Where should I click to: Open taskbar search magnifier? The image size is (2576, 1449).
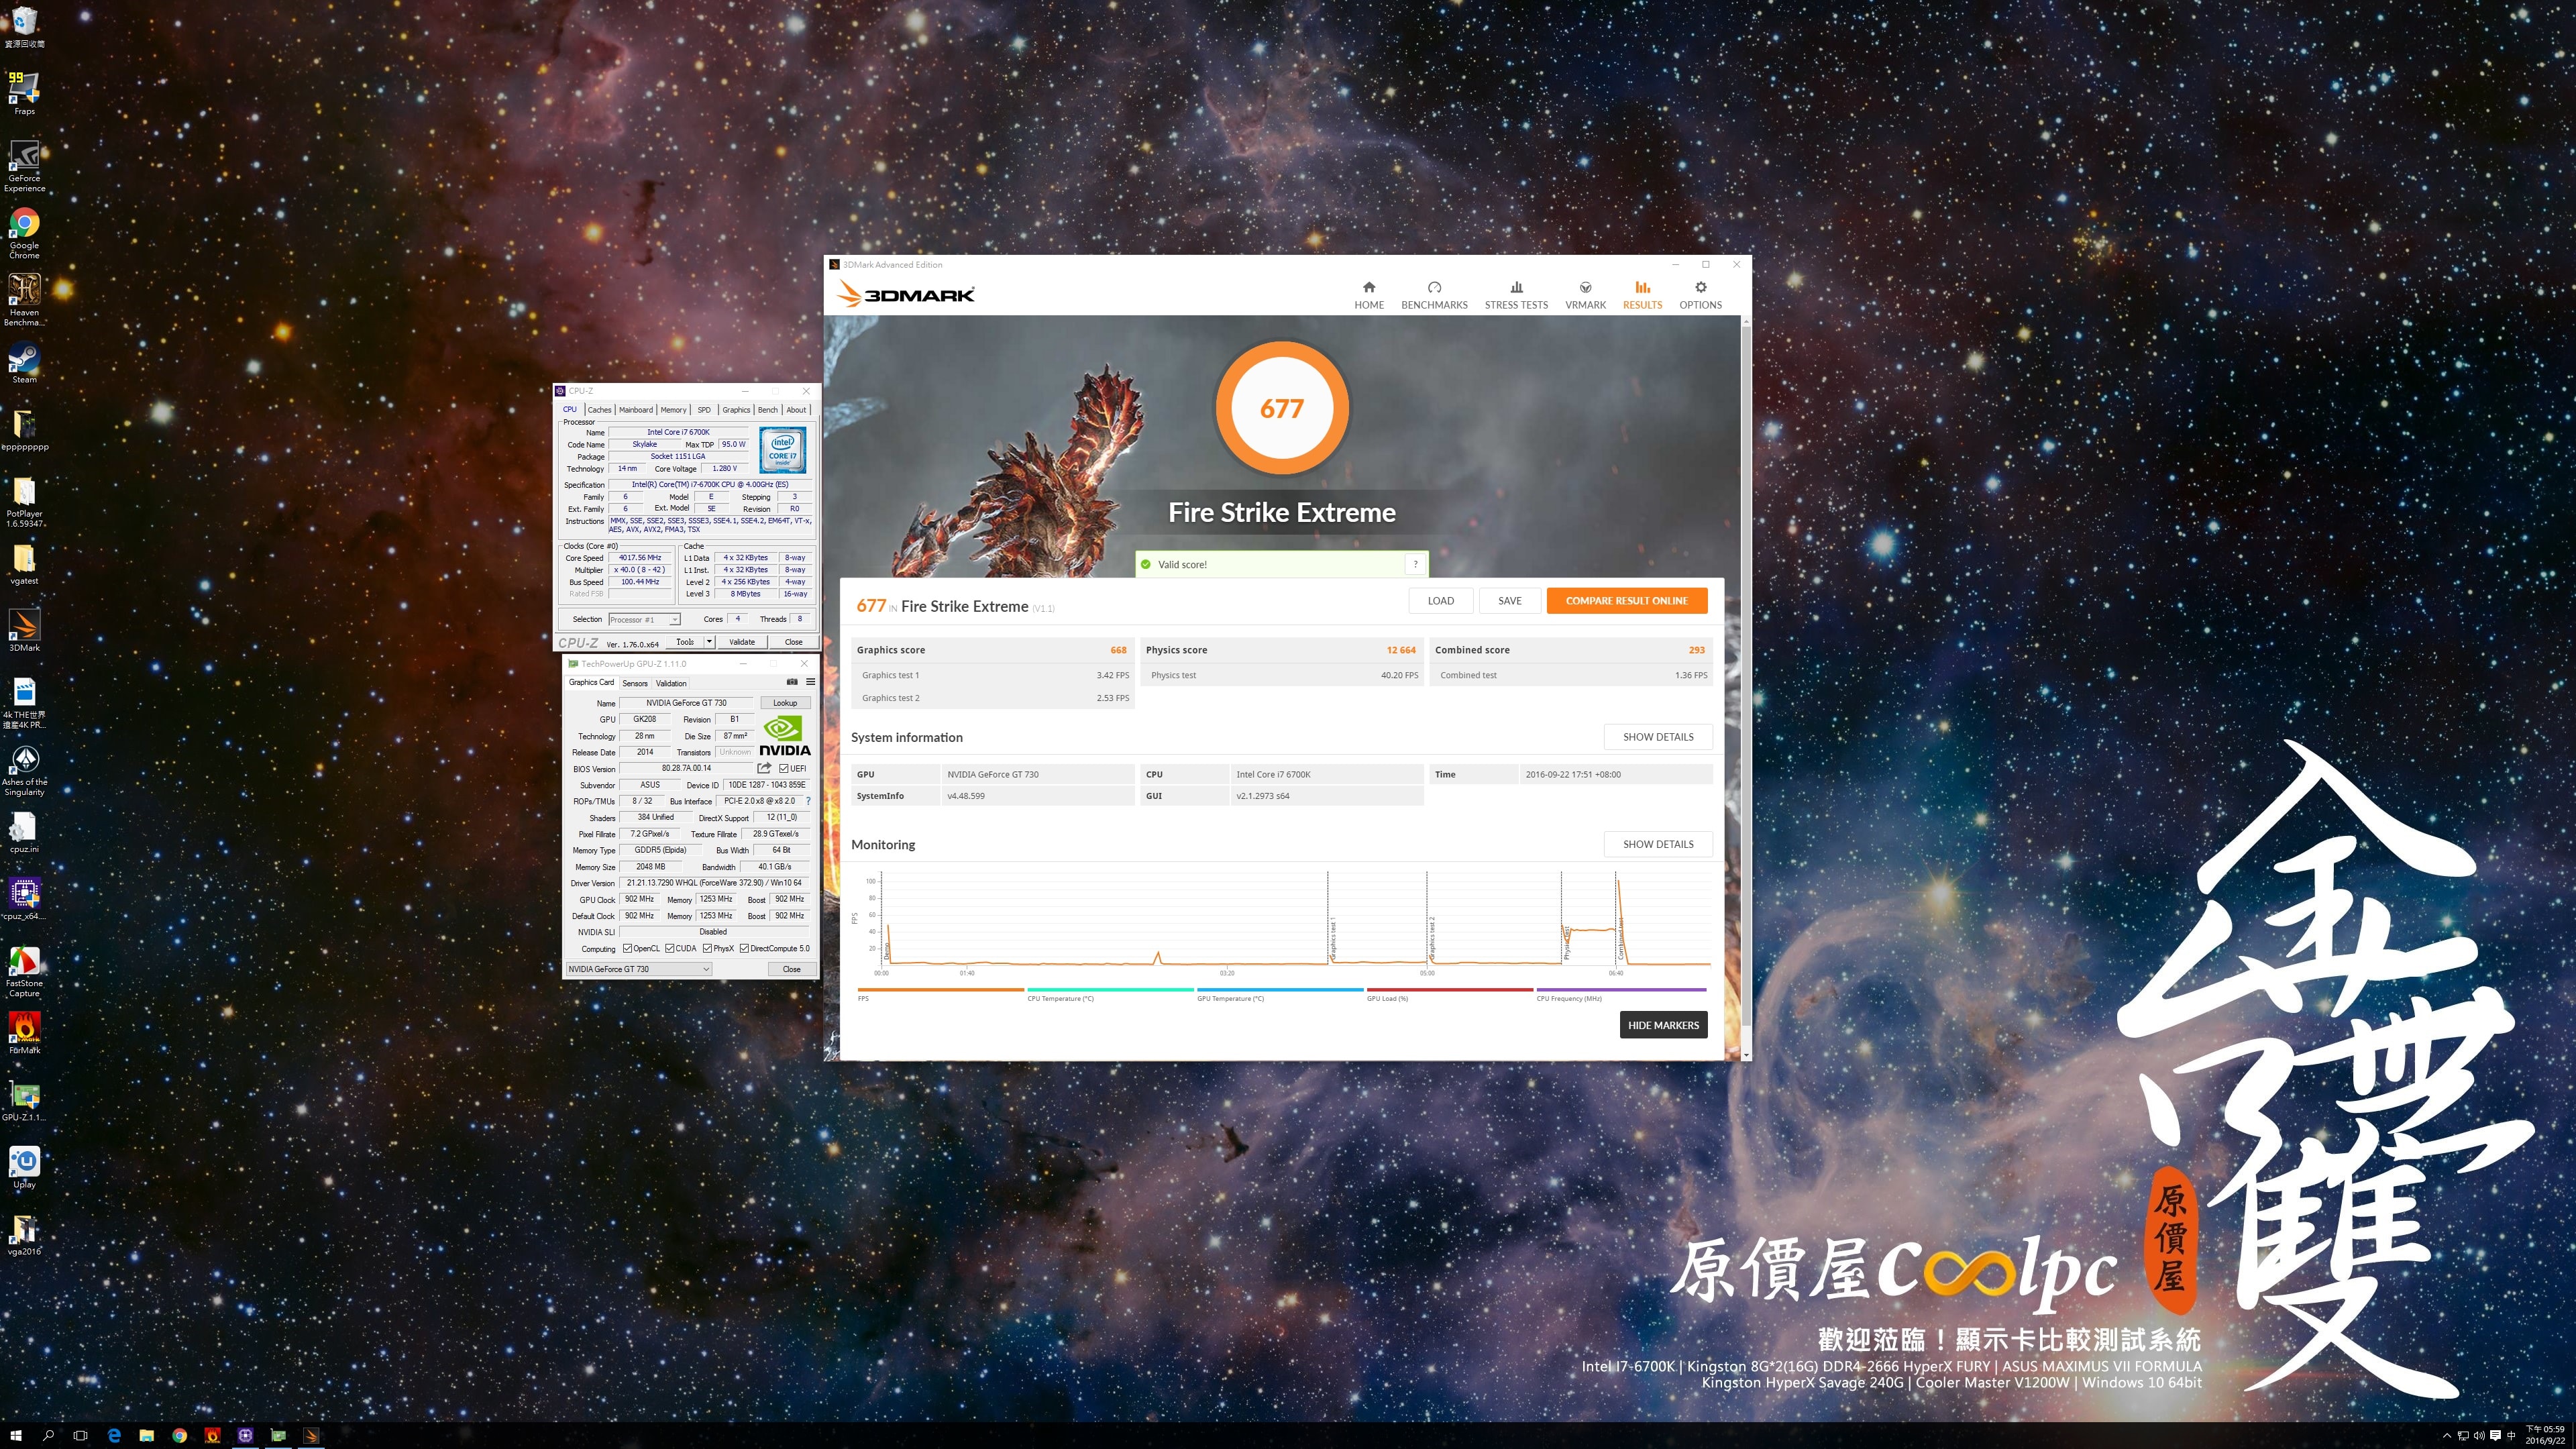point(48,1435)
